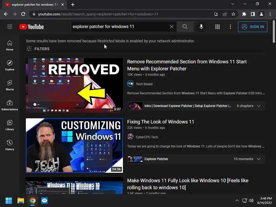Viewport: 276px width, 207px height.
Task: Play the REMOVED thumbnail video
Action: tap(74, 85)
